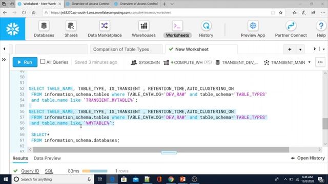This screenshot has height=184, width=328.
Task: Click 'TRANSIENT_MYTABLE%' on line 54
Action: click(x=109, y=100)
